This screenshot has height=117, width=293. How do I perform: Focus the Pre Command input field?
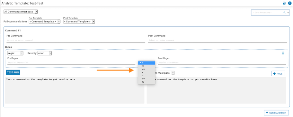[76, 40]
